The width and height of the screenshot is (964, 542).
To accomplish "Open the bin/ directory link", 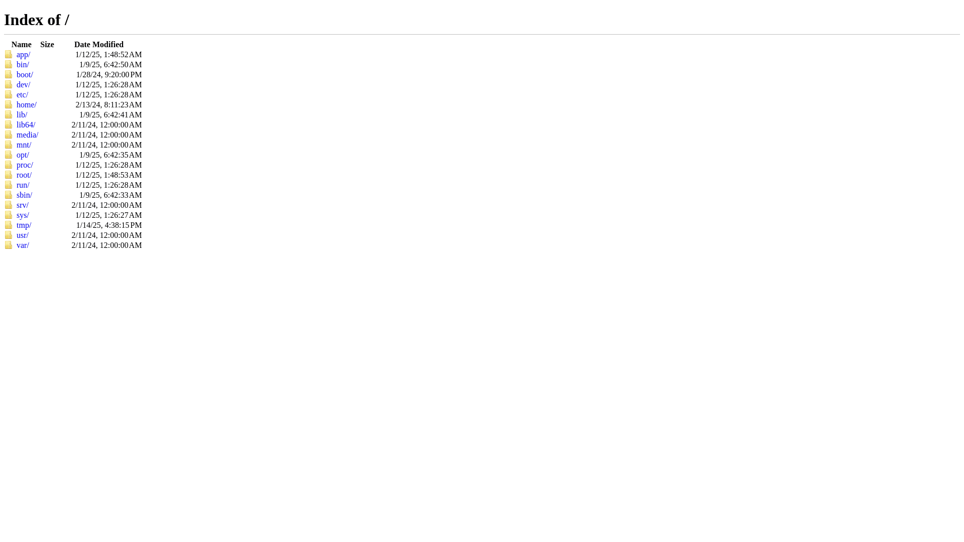I will tap(23, 64).
